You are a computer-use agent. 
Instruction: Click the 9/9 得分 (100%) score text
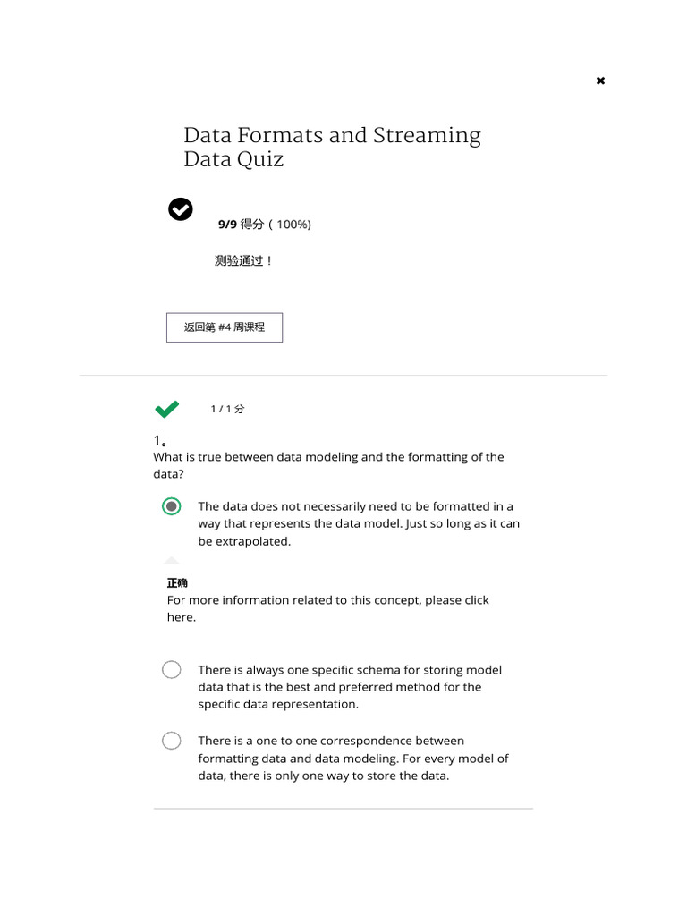coord(265,225)
